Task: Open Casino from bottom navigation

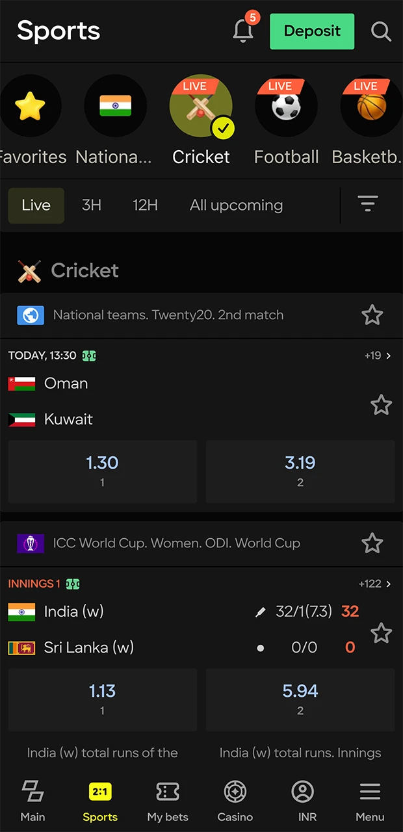Action: tap(235, 801)
